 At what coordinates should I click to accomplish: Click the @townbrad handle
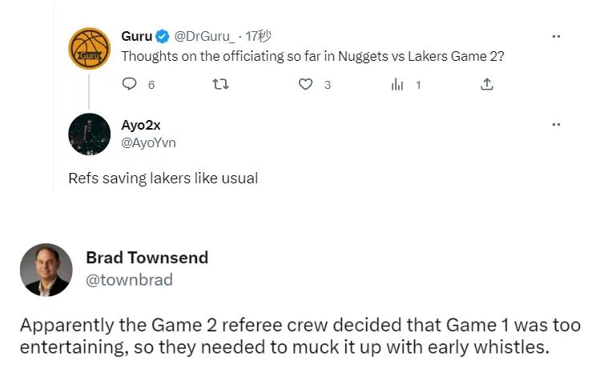129,279
